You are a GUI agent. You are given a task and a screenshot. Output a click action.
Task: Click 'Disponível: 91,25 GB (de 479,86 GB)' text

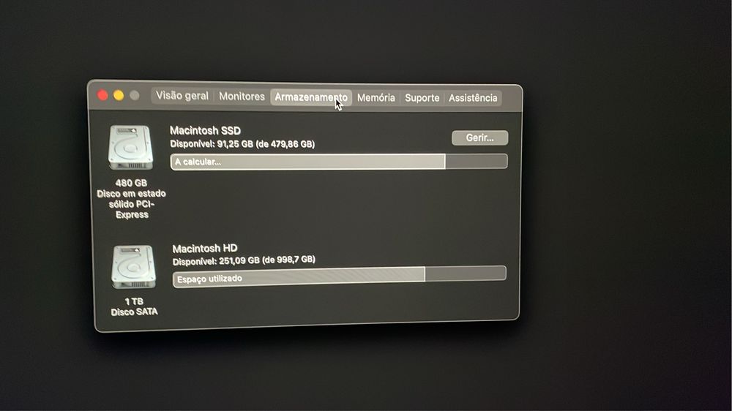pyautogui.click(x=242, y=144)
